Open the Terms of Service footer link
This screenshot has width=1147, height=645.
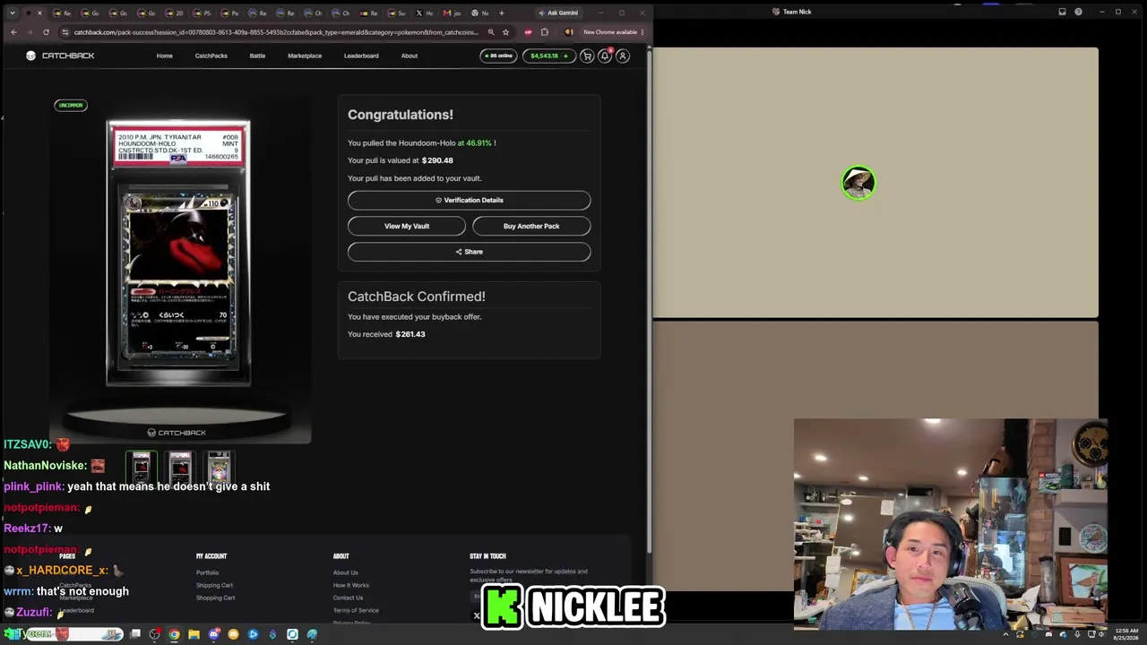point(356,610)
